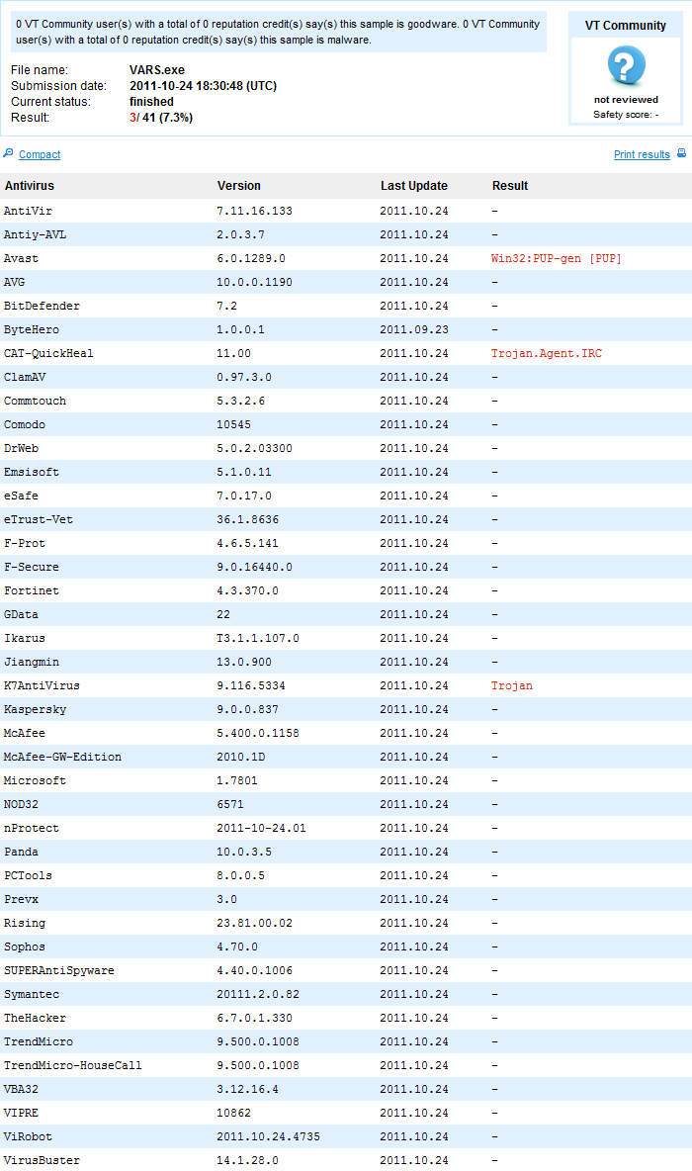This screenshot has width=692, height=1171.
Task: Select the VIPRE row name
Action: pyautogui.click(x=21, y=1114)
